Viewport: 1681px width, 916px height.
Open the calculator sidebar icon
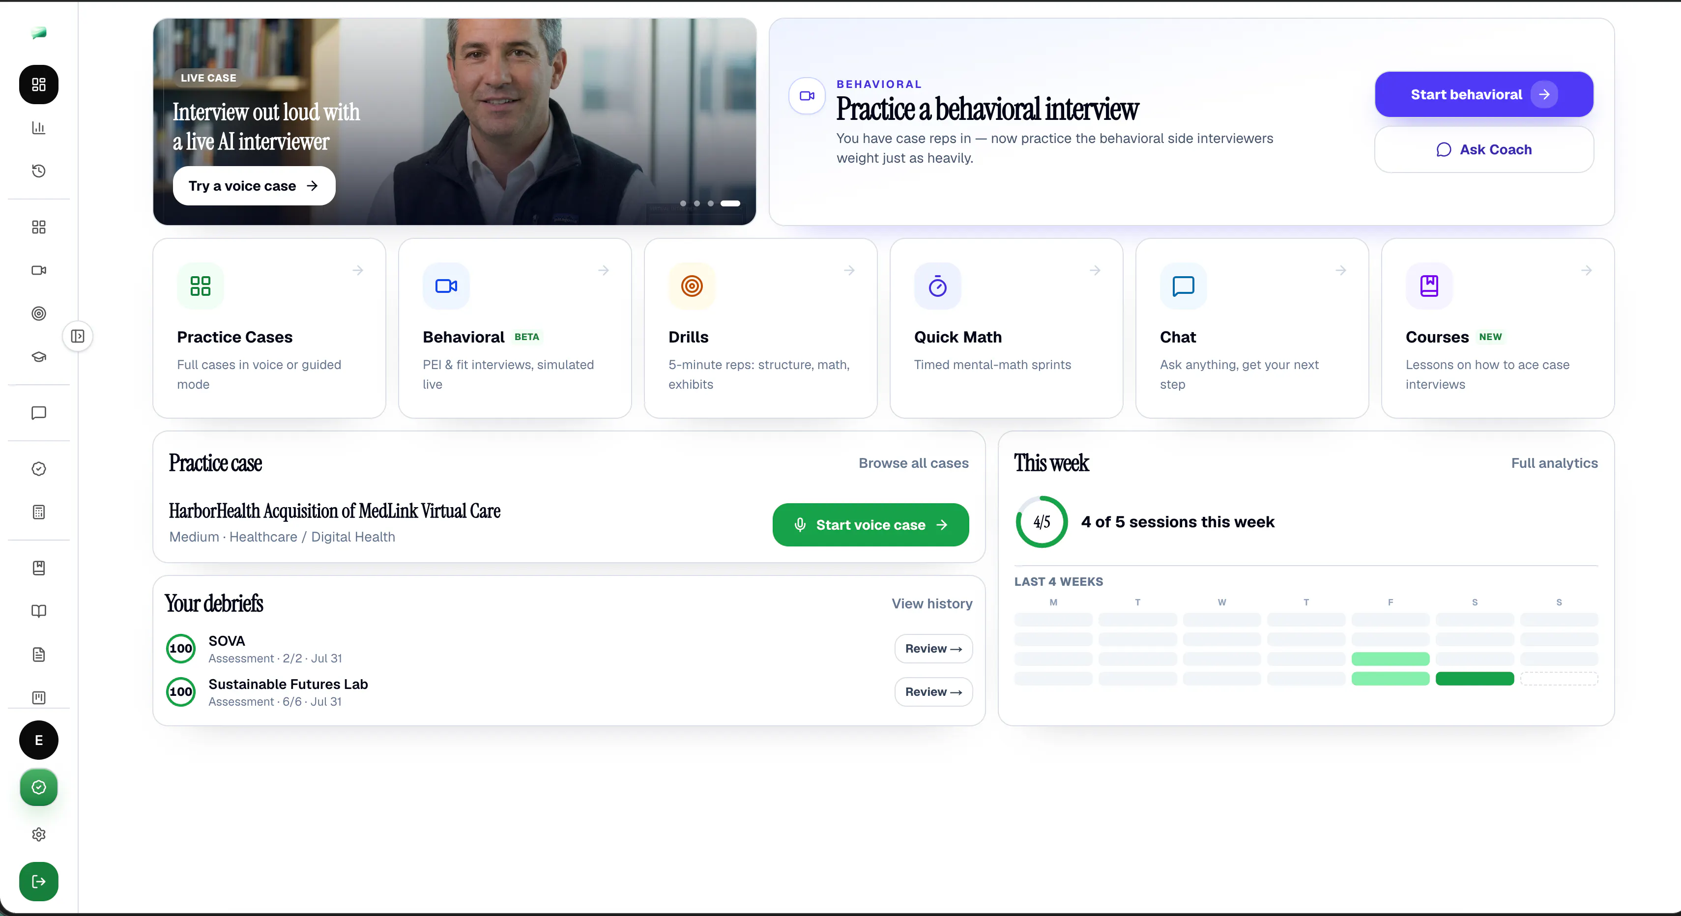pyautogui.click(x=38, y=512)
